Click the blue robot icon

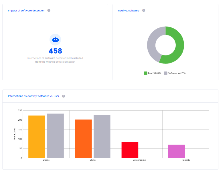pos(55,40)
